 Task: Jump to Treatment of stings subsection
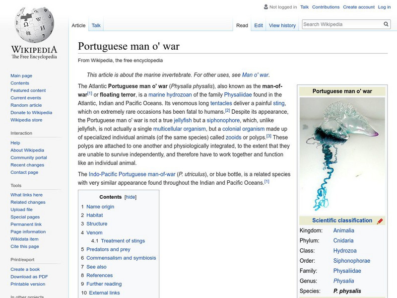[x=123, y=241]
